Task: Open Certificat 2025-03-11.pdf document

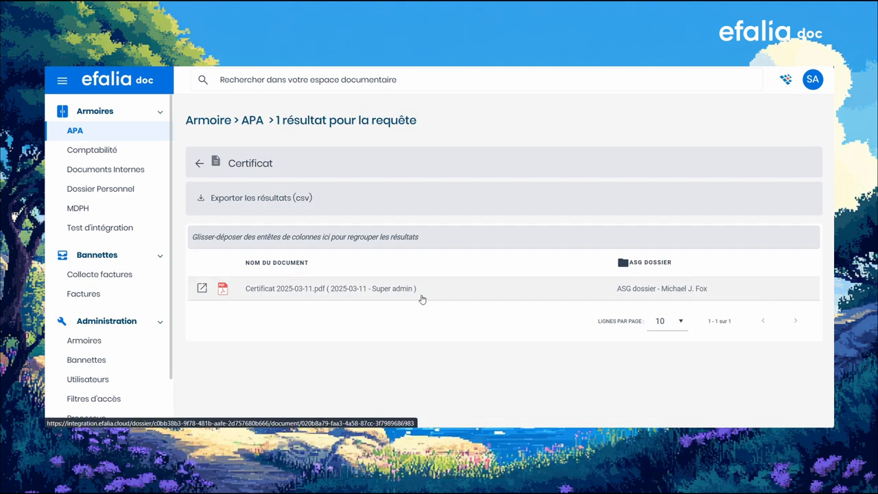Action: (x=331, y=289)
